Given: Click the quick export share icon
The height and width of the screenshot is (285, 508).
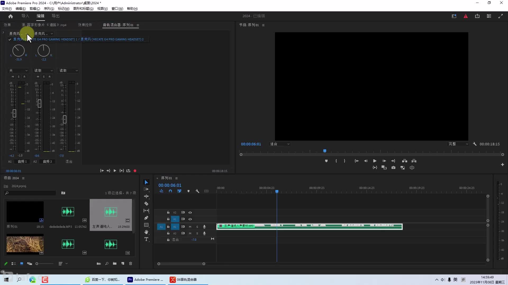Looking at the screenshot, I should [x=477, y=16].
